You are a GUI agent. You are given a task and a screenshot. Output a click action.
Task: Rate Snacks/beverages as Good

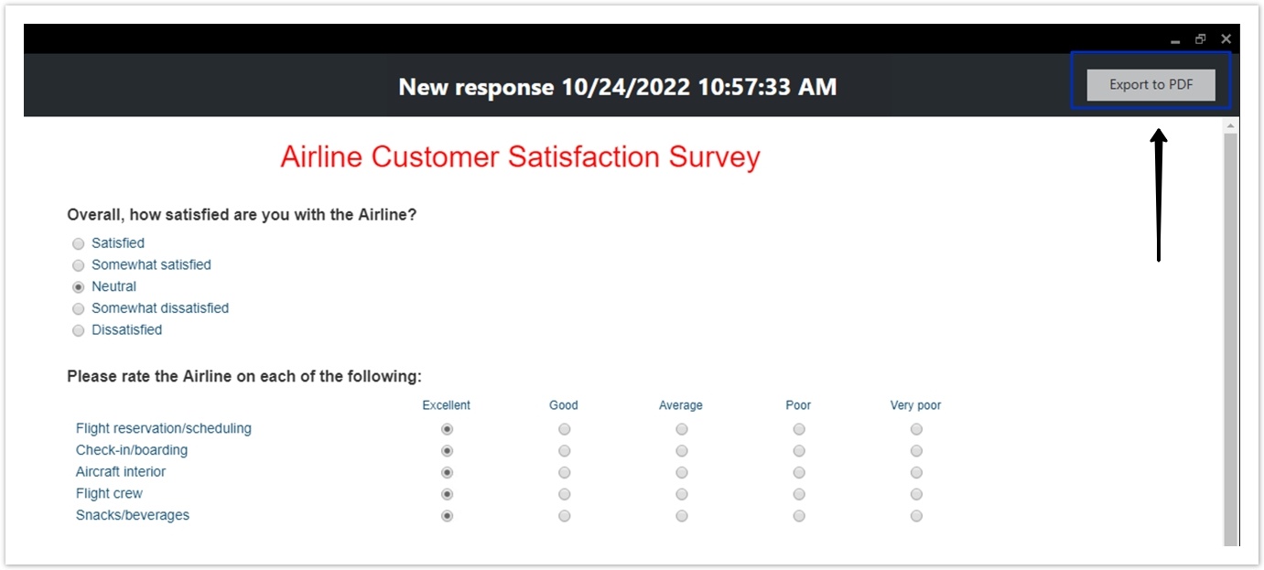[x=564, y=516]
